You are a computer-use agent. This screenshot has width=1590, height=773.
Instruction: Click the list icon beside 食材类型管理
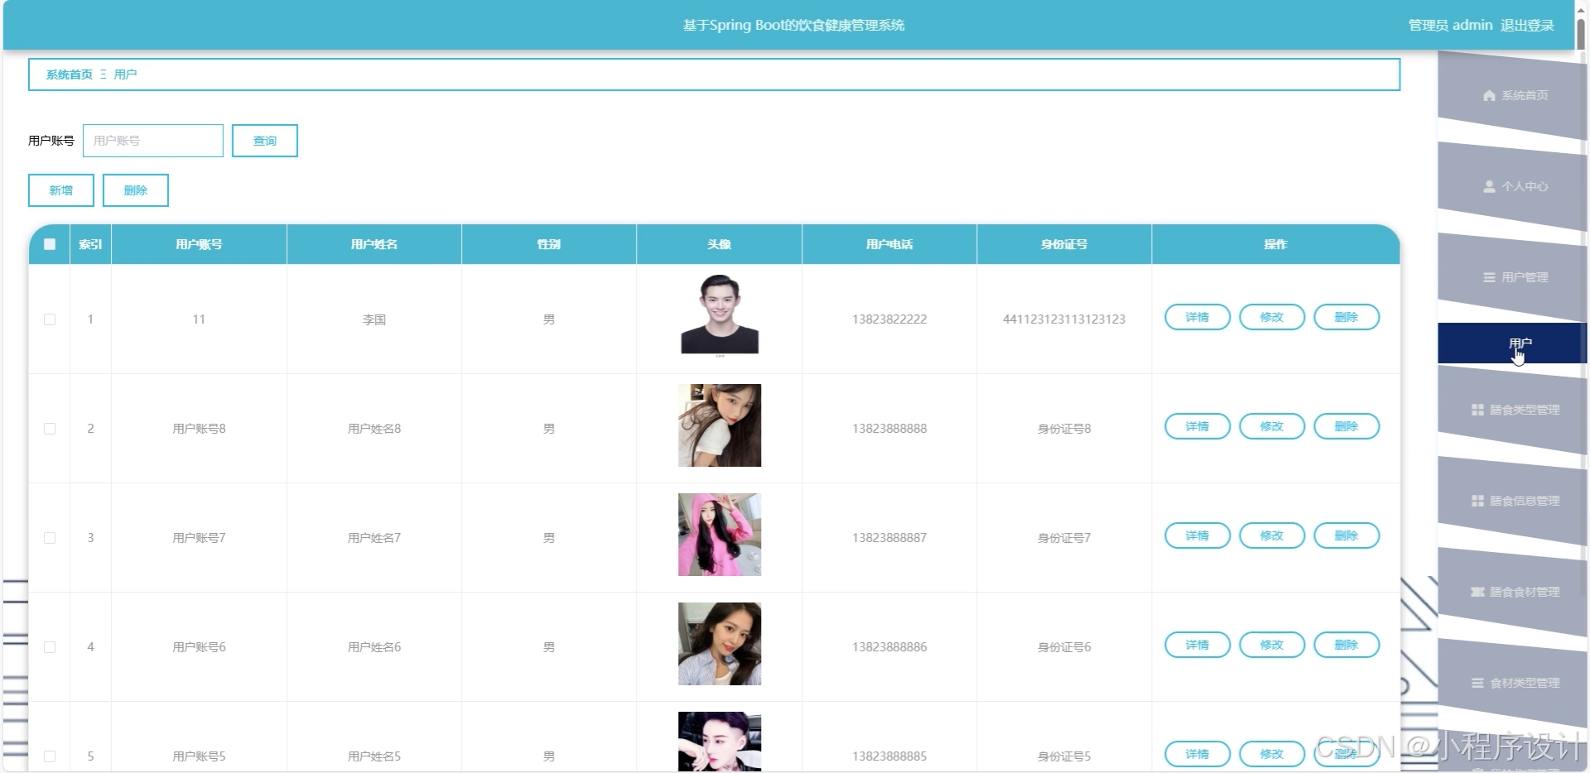coord(1477,683)
